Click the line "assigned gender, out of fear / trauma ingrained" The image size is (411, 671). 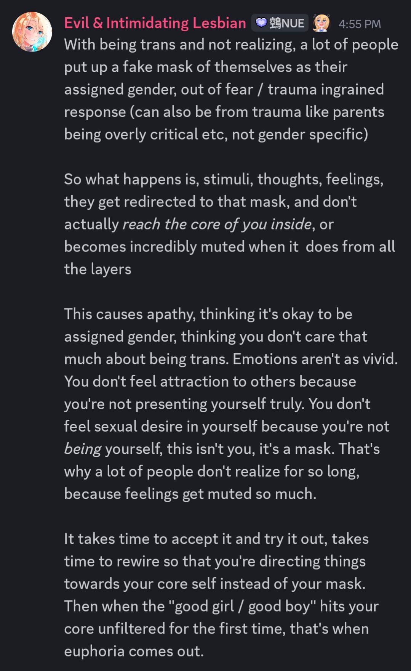tap(224, 90)
